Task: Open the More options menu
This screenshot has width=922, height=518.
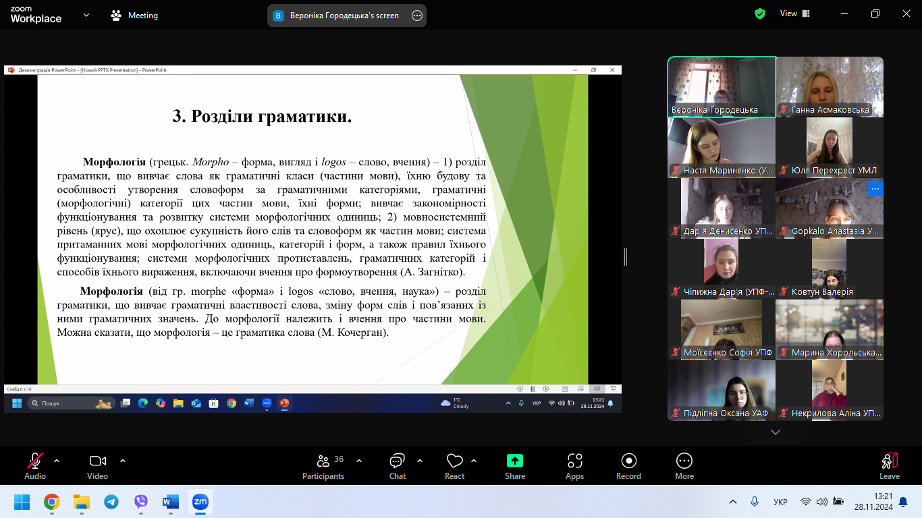Action: click(684, 466)
